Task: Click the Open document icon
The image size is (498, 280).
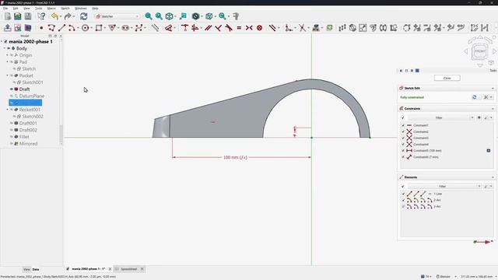Action: pos(18,16)
